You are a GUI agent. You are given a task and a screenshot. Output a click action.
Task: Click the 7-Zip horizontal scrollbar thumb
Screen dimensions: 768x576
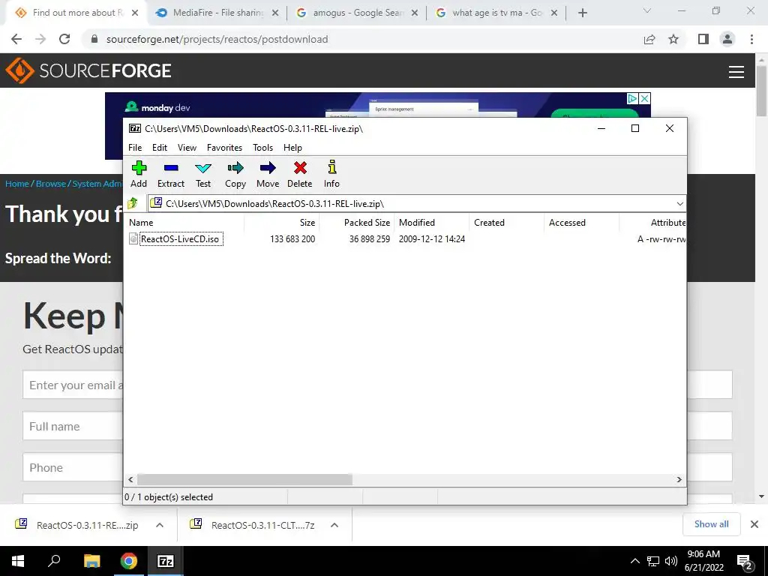pos(244,479)
